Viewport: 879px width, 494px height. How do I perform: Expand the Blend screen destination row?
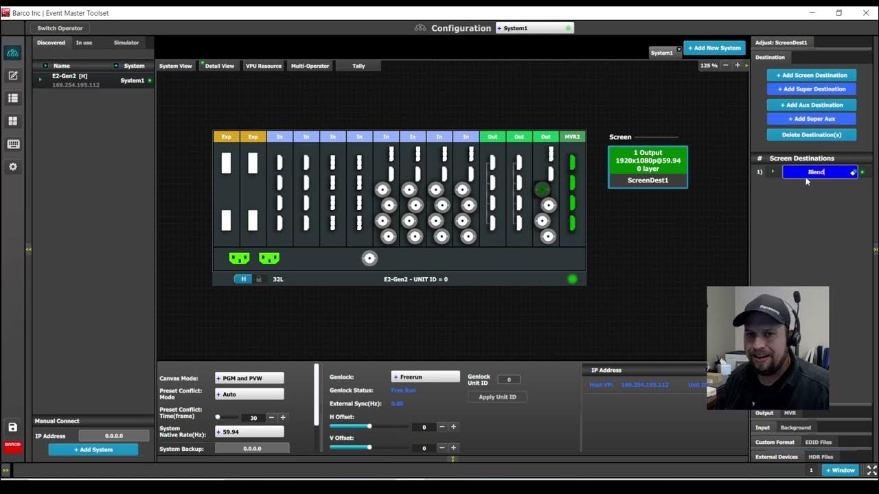click(773, 172)
